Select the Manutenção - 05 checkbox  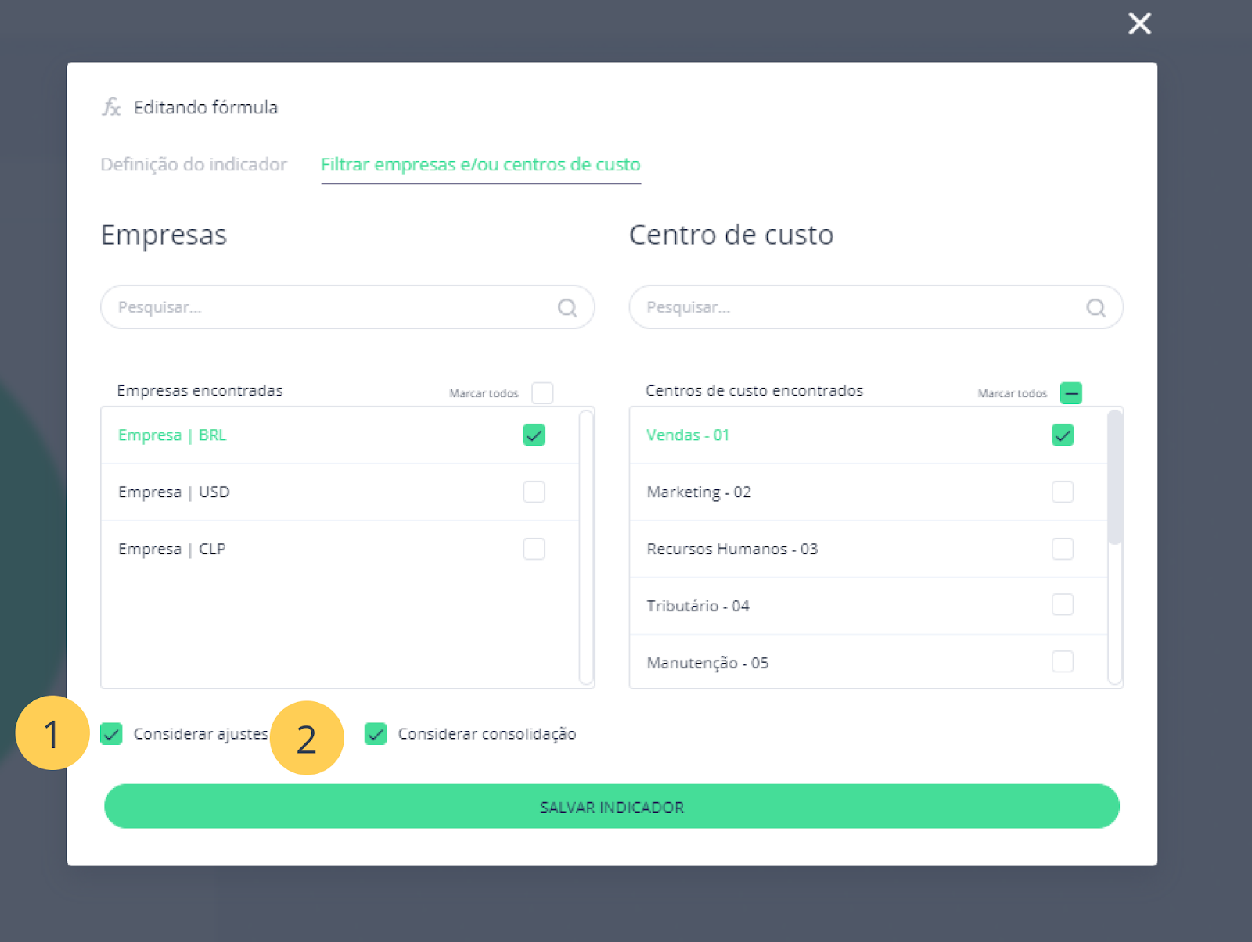[x=1063, y=661]
